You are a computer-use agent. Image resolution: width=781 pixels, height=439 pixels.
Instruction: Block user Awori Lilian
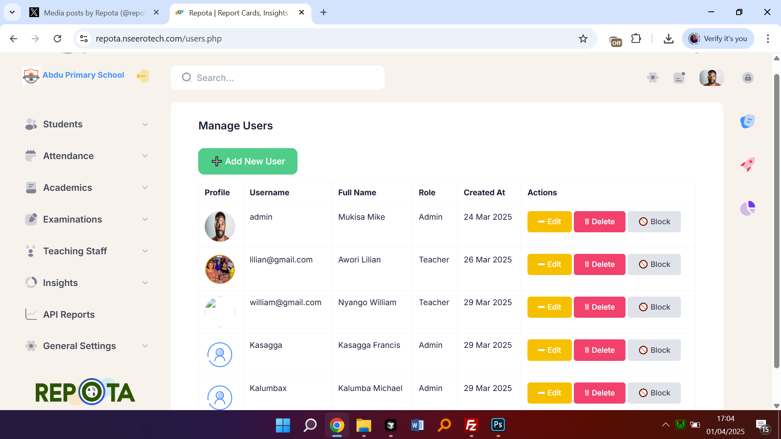(654, 264)
